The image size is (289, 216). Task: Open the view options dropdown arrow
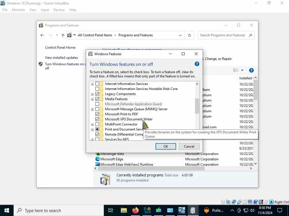tap(242, 70)
